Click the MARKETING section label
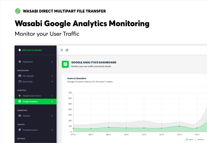 22,110
